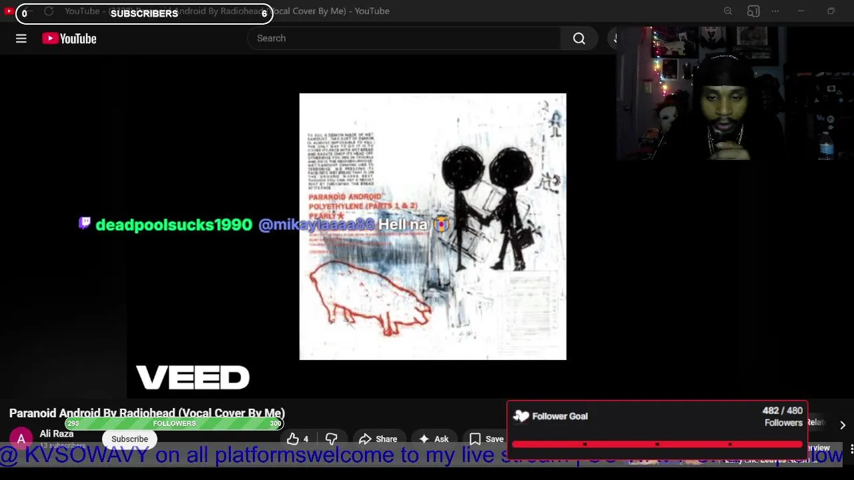This screenshot has height=480, width=854.
Task: Go to the YouTube home logo
Action: coord(69,39)
